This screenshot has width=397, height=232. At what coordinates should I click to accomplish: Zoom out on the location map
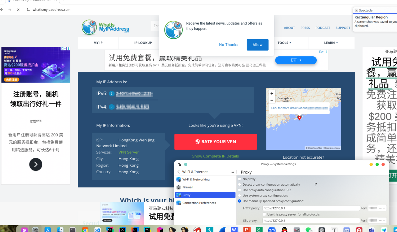272,100
